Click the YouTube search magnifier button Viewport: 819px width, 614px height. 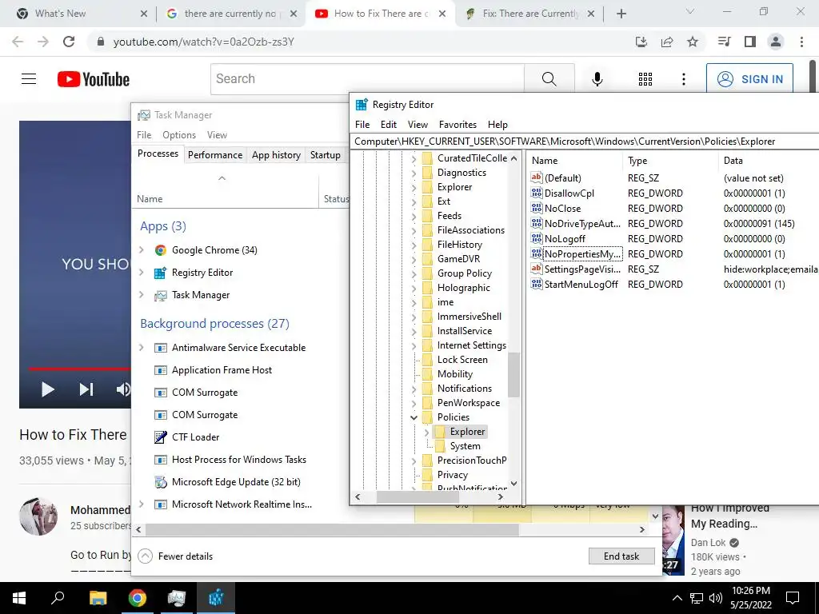tap(549, 79)
